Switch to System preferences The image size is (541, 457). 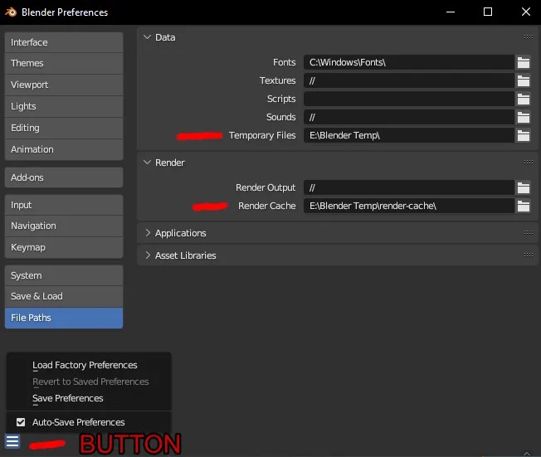[64, 275]
